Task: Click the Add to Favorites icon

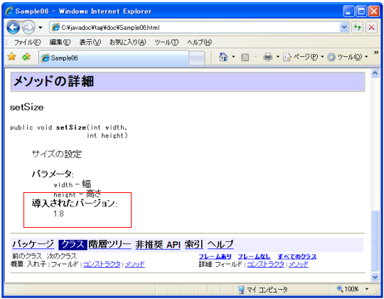Action: click(x=26, y=57)
